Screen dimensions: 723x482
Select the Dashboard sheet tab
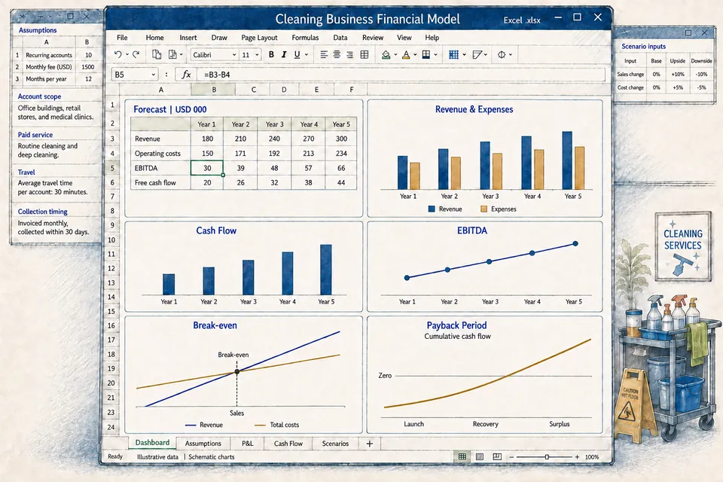click(x=152, y=443)
